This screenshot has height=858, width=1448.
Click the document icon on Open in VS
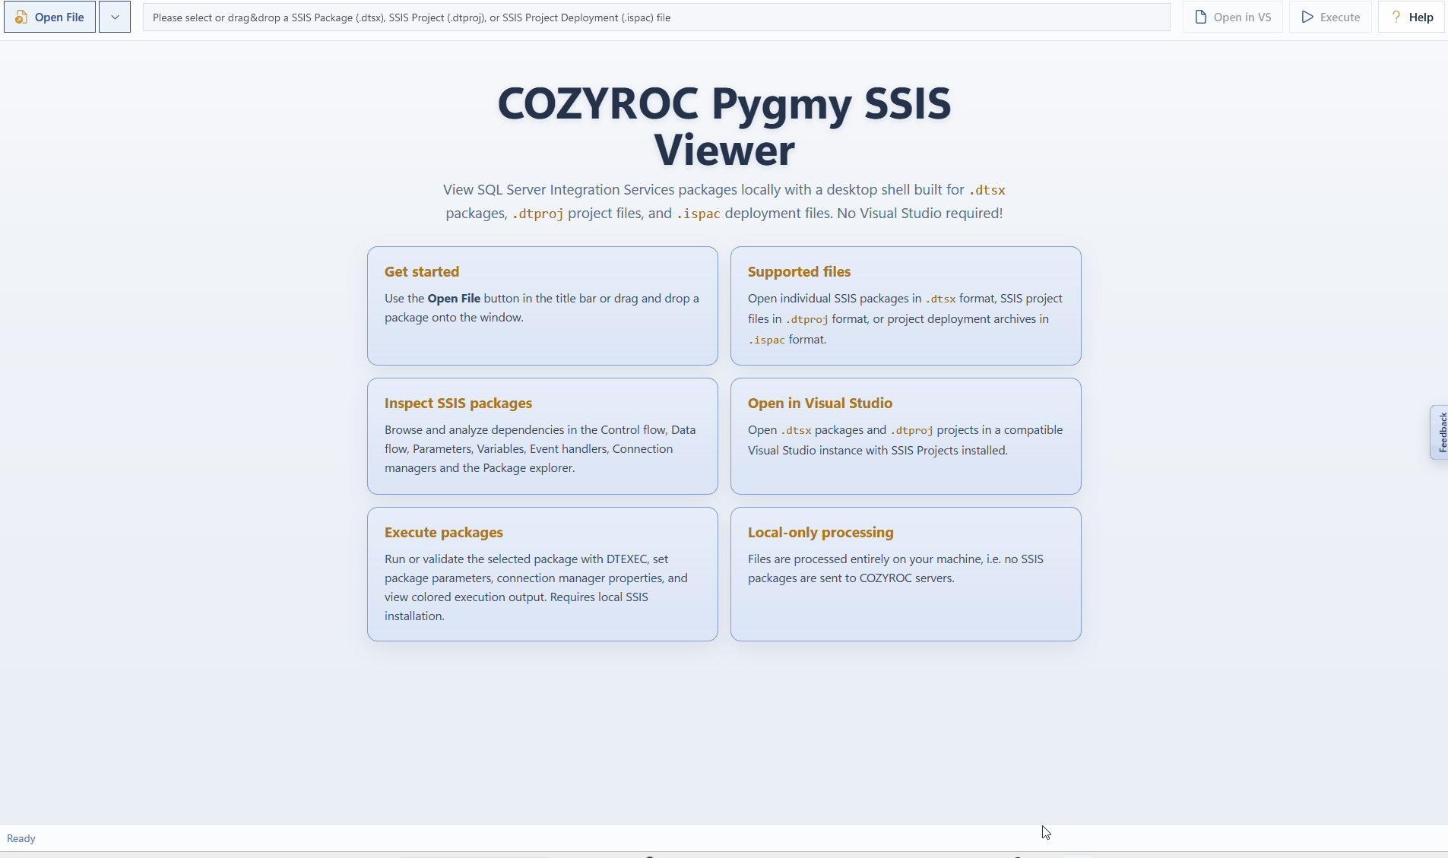pos(1201,17)
